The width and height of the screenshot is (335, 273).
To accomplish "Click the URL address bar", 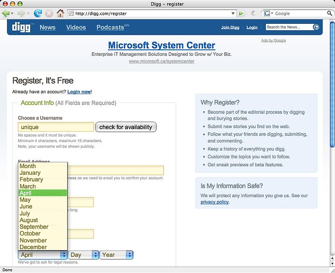I will 153,14.
